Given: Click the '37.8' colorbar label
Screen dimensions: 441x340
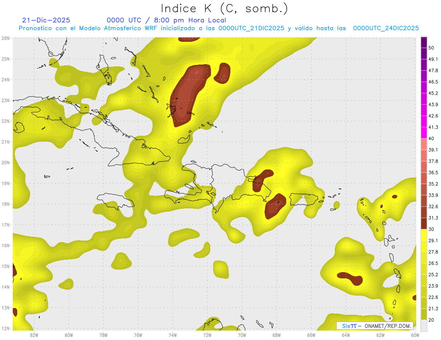Looking at the screenshot, I should (x=433, y=161).
